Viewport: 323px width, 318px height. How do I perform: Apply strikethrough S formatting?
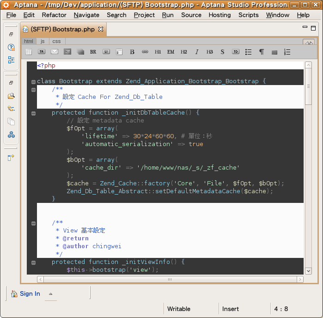pos(222,52)
